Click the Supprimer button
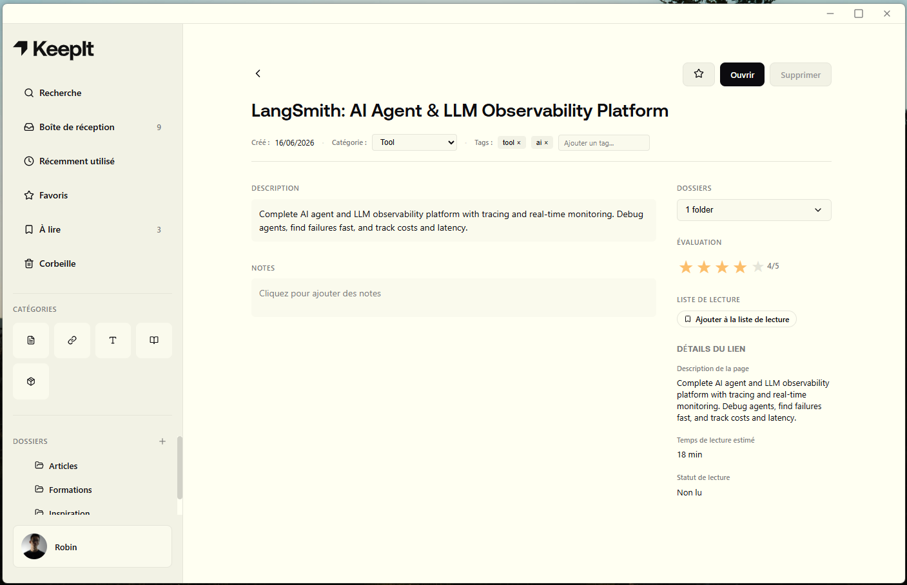 point(801,75)
